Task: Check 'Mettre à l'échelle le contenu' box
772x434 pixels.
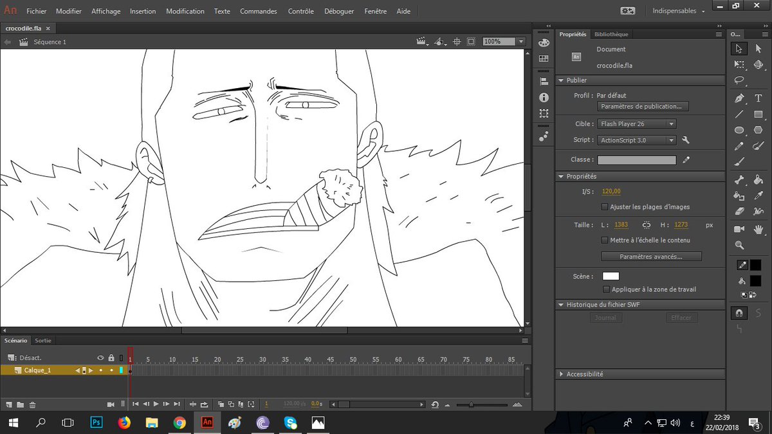Action: click(x=604, y=240)
